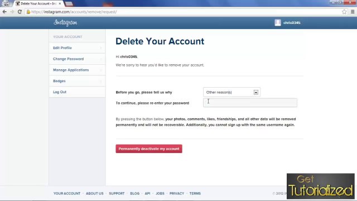Open the Chrome menu icon
357x201 pixels.
click(353, 12)
